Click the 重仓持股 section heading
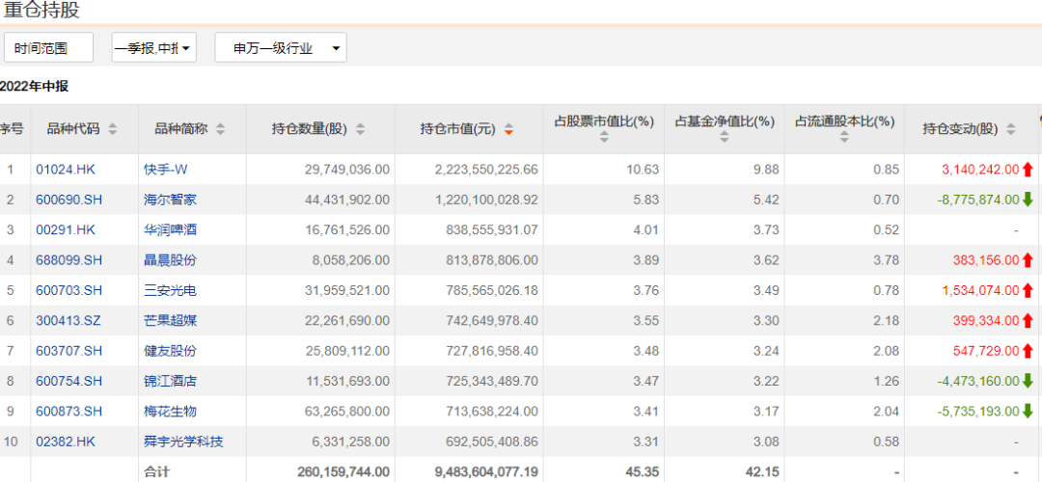The height and width of the screenshot is (482, 1042). [42, 10]
